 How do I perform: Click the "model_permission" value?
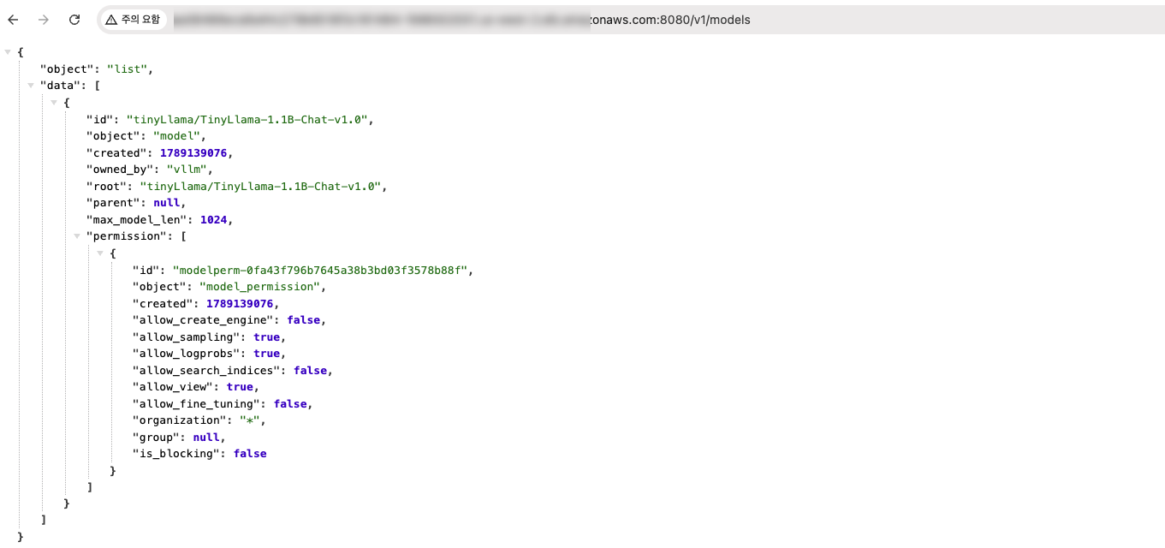click(260, 287)
